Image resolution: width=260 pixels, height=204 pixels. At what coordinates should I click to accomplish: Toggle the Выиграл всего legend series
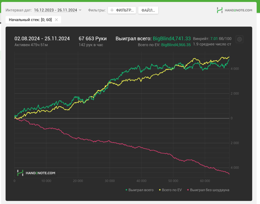point(139,190)
